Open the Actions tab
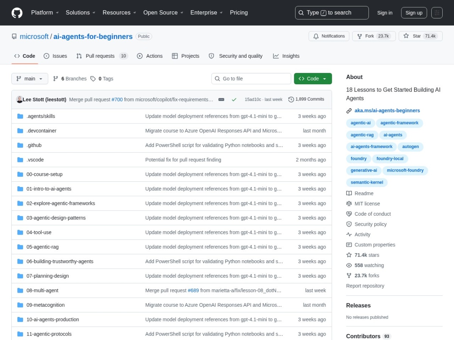 150,56
